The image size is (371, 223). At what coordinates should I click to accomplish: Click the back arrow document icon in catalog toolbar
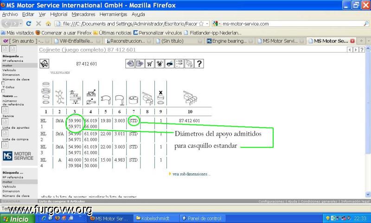pos(130,64)
